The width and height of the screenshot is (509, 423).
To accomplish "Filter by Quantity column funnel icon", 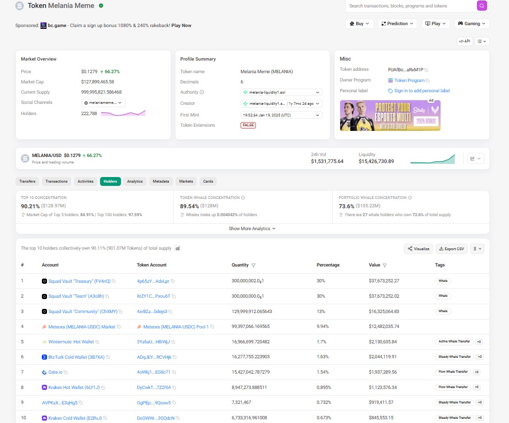I will coord(253,266).
